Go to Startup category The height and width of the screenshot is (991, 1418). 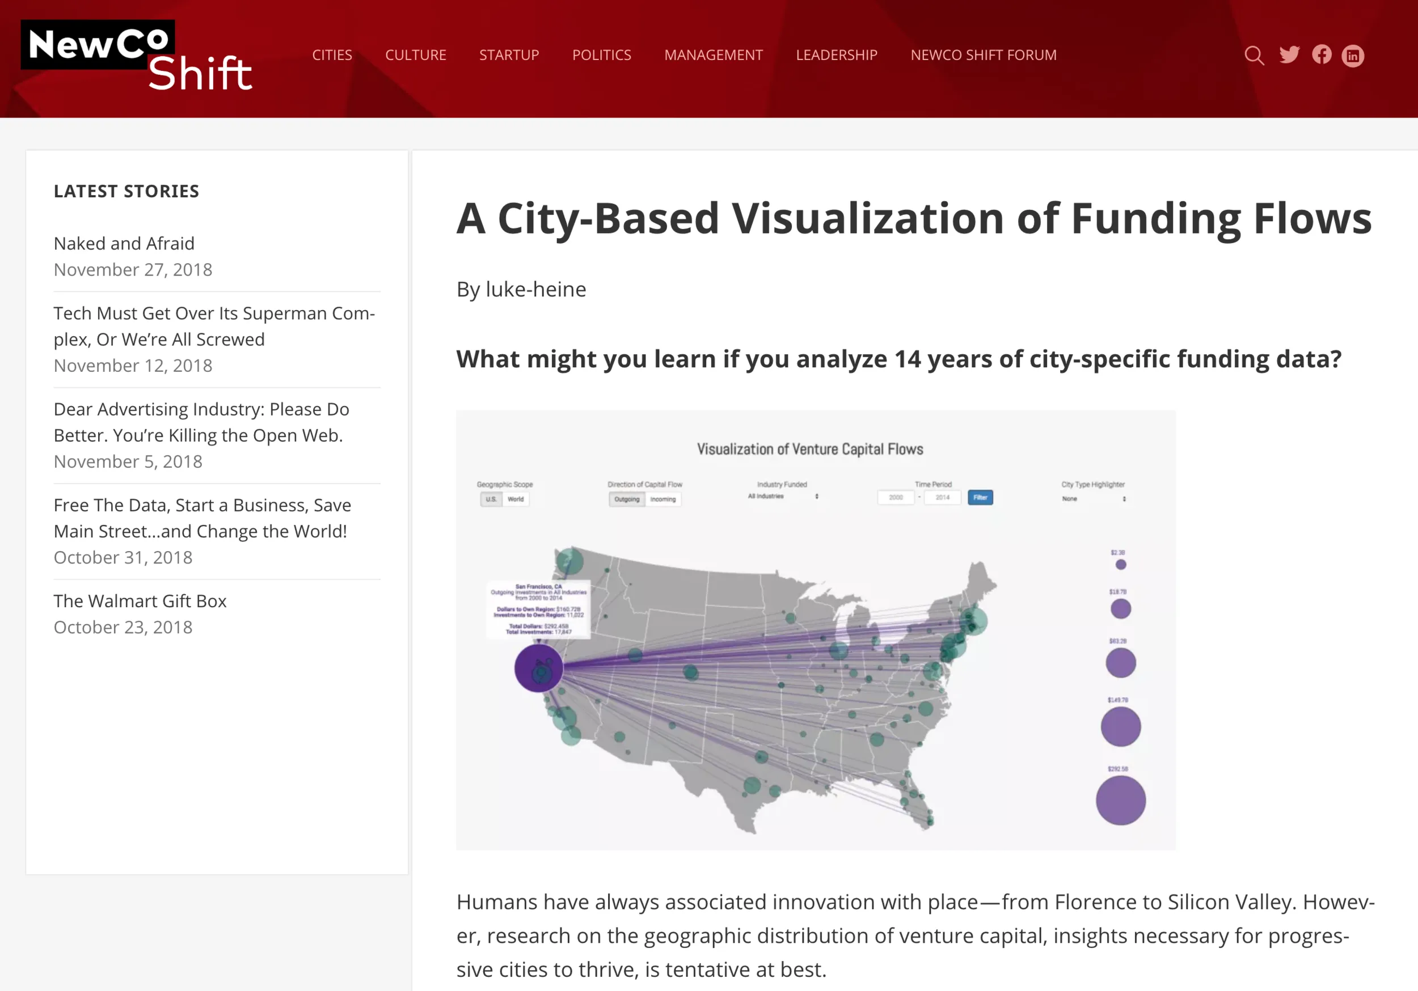(509, 55)
